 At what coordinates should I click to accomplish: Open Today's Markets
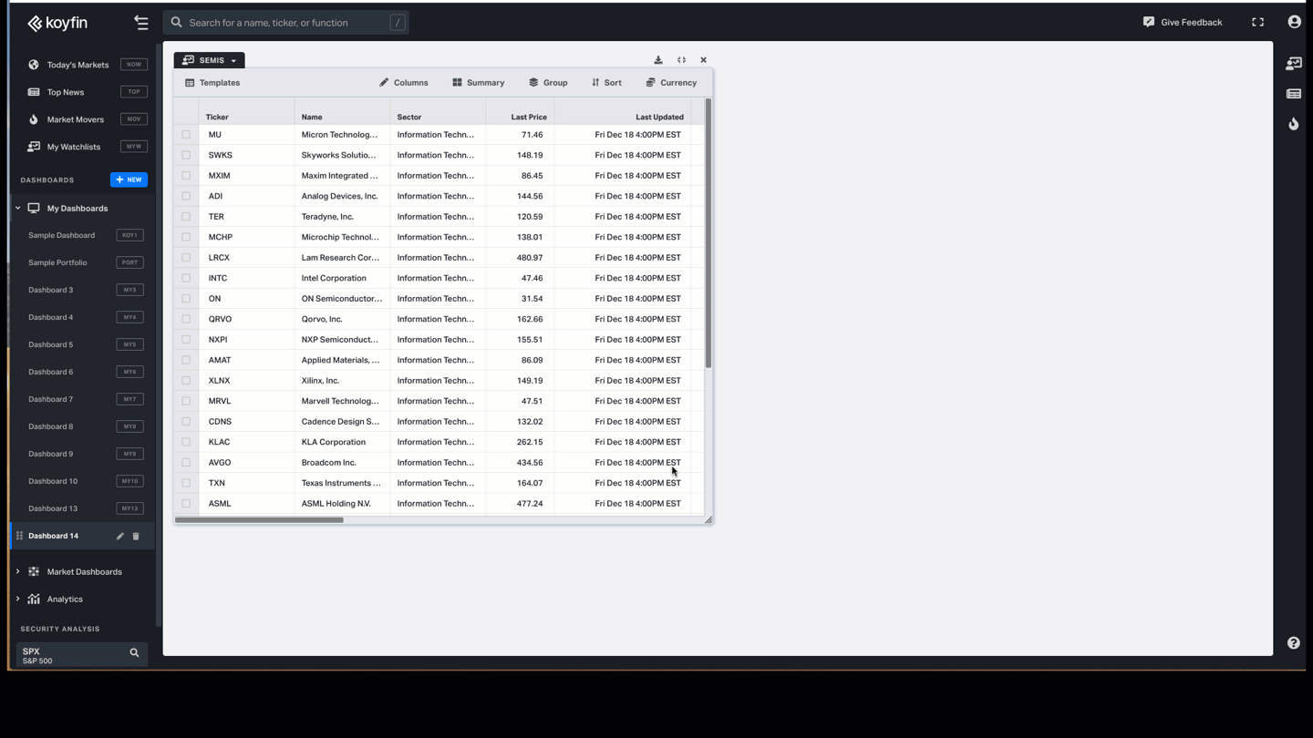[x=78, y=65]
